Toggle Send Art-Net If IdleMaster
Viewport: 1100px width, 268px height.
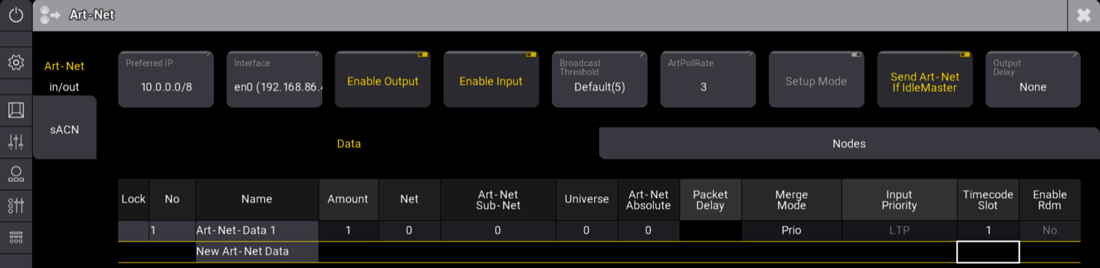(x=925, y=80)
